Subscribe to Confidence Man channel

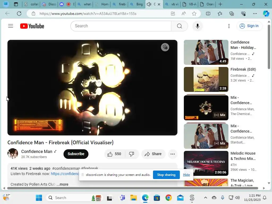click(x=76, y=154)
